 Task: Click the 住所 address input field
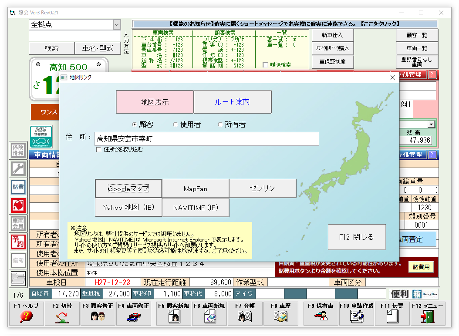coord(207,139)
